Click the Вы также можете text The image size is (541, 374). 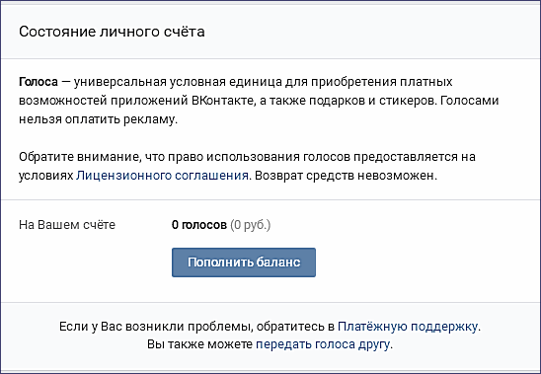tap(199, 344)
